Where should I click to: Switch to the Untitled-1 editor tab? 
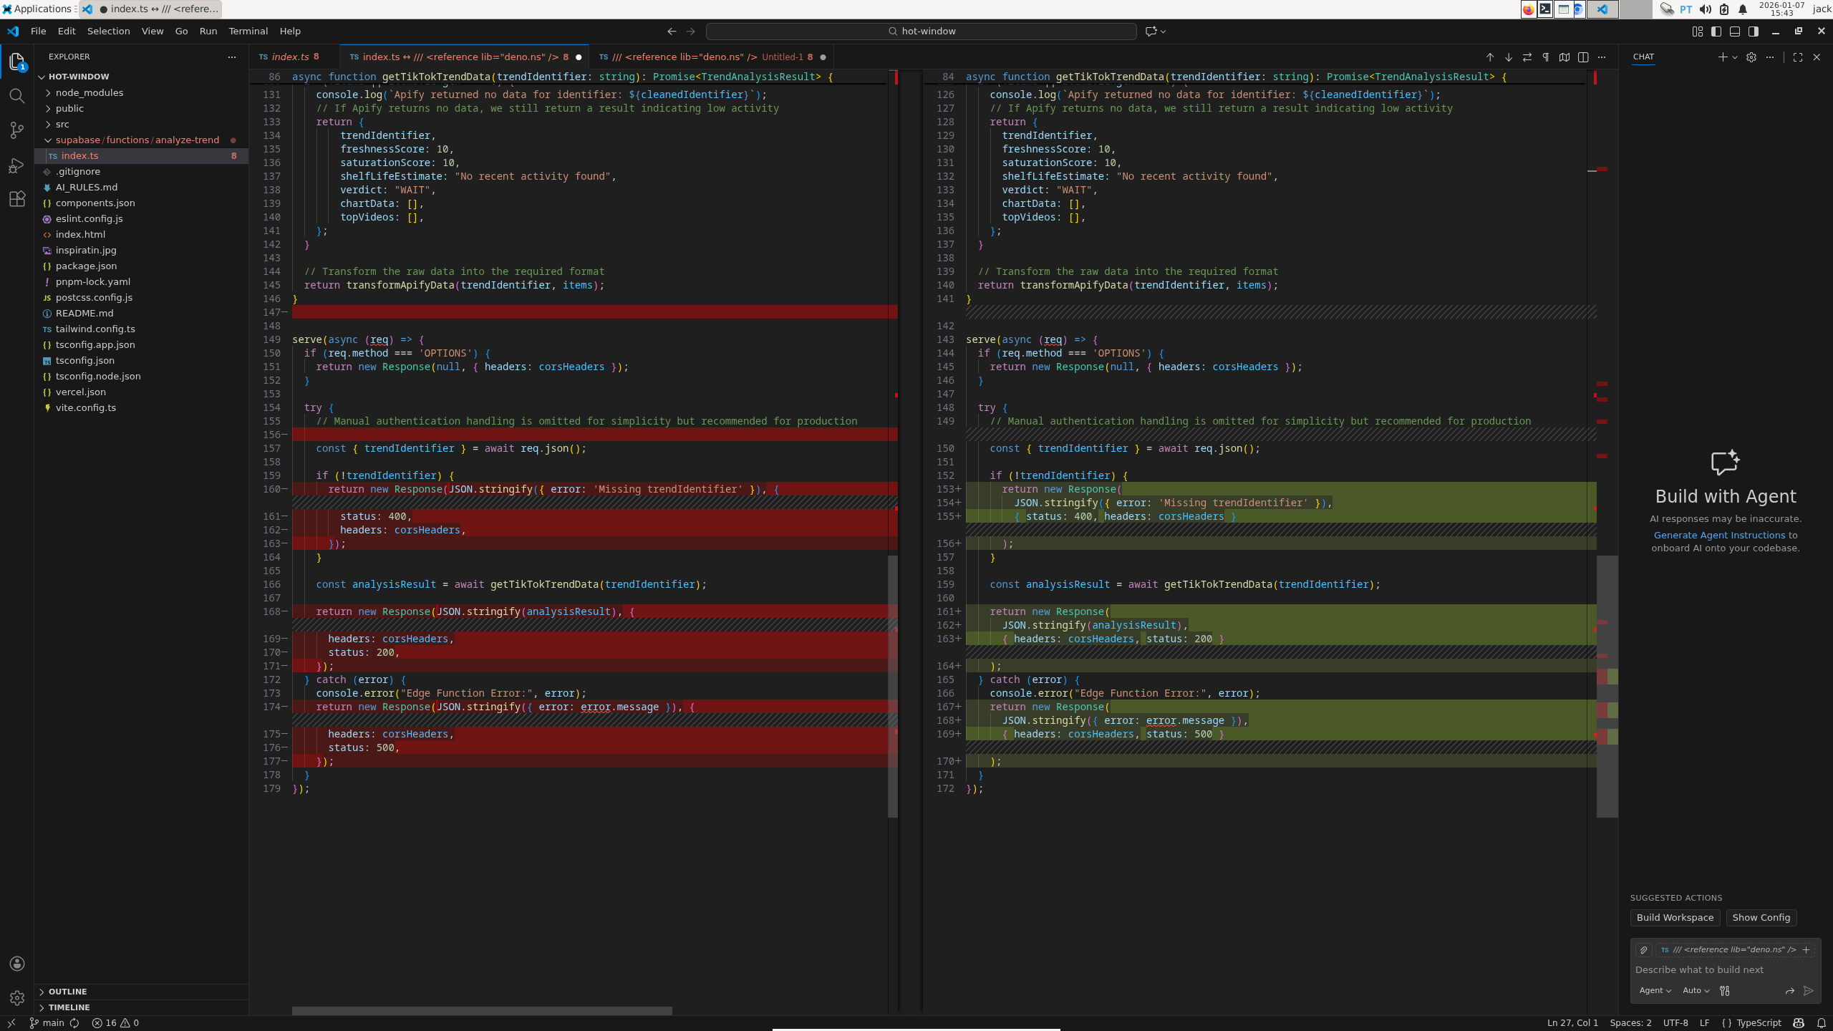[712, 57]
